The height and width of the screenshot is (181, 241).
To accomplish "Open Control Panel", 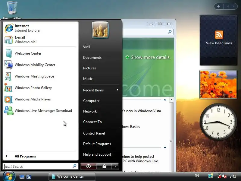I will pyautogui.click(x=94, y=133).
